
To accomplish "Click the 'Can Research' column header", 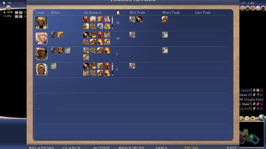I will pyautogui.click(x=92, y=13).
